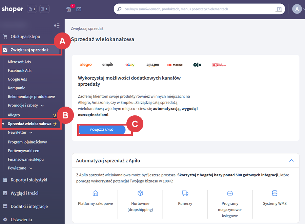Expand the Promocje i rabaty submenu
This screenshot has height=224, width=305.
[x=42, y=105]
